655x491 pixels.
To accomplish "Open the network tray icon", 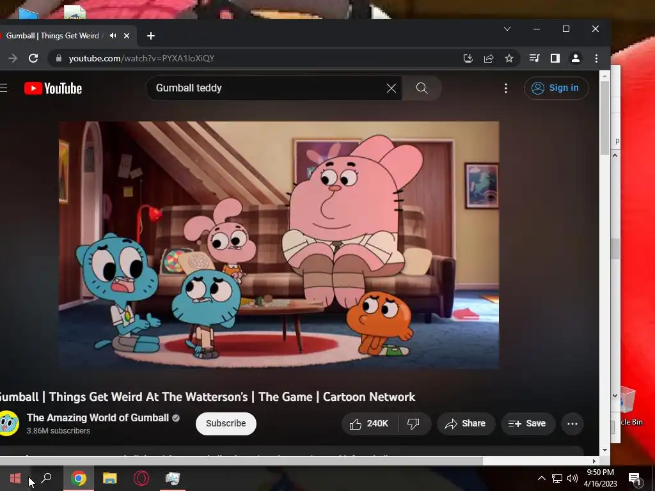I will point(557,478).
